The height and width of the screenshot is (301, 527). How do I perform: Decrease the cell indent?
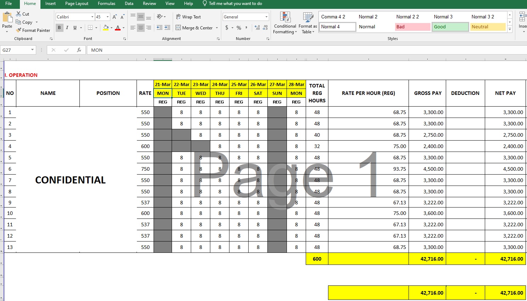160,28
